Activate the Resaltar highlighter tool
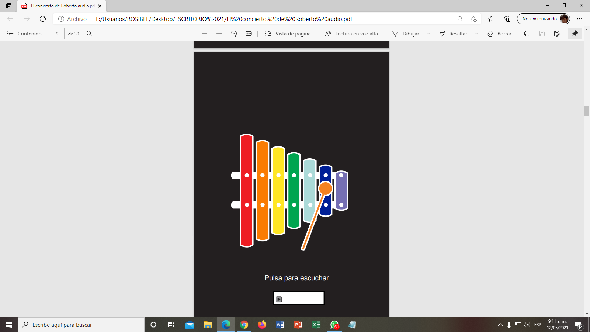Viewport: 590px width, 332px height. pyautogui.click(x=453, y=34)
